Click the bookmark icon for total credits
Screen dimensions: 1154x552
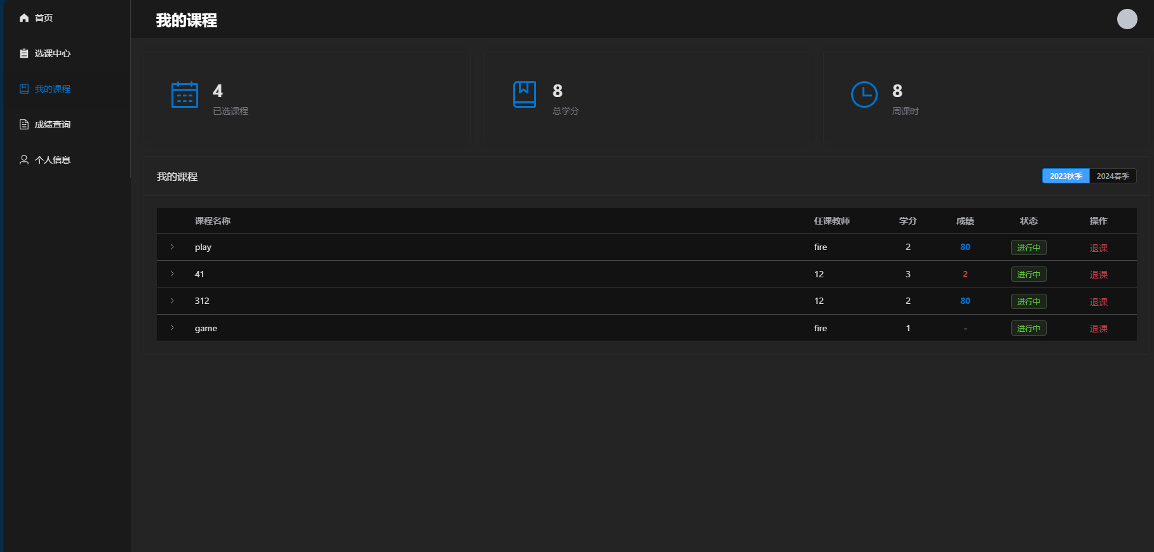[x=525, y=95]
